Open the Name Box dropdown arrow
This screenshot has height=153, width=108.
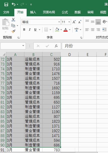pyautogui.click(x=23, y=46)
